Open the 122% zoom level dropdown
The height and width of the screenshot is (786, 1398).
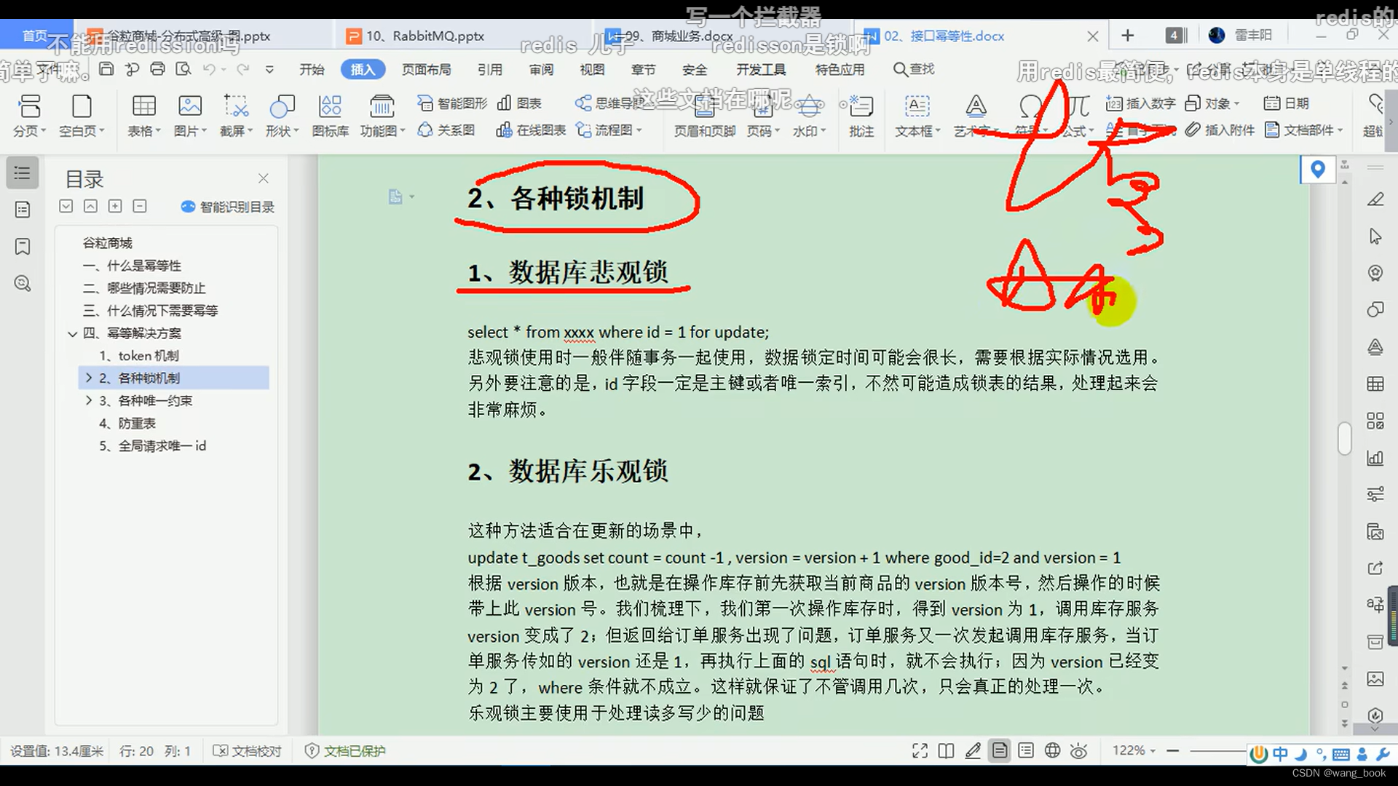1153,750
